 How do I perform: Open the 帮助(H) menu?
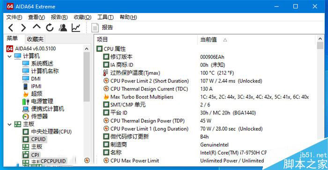click(x=128, y=17)
